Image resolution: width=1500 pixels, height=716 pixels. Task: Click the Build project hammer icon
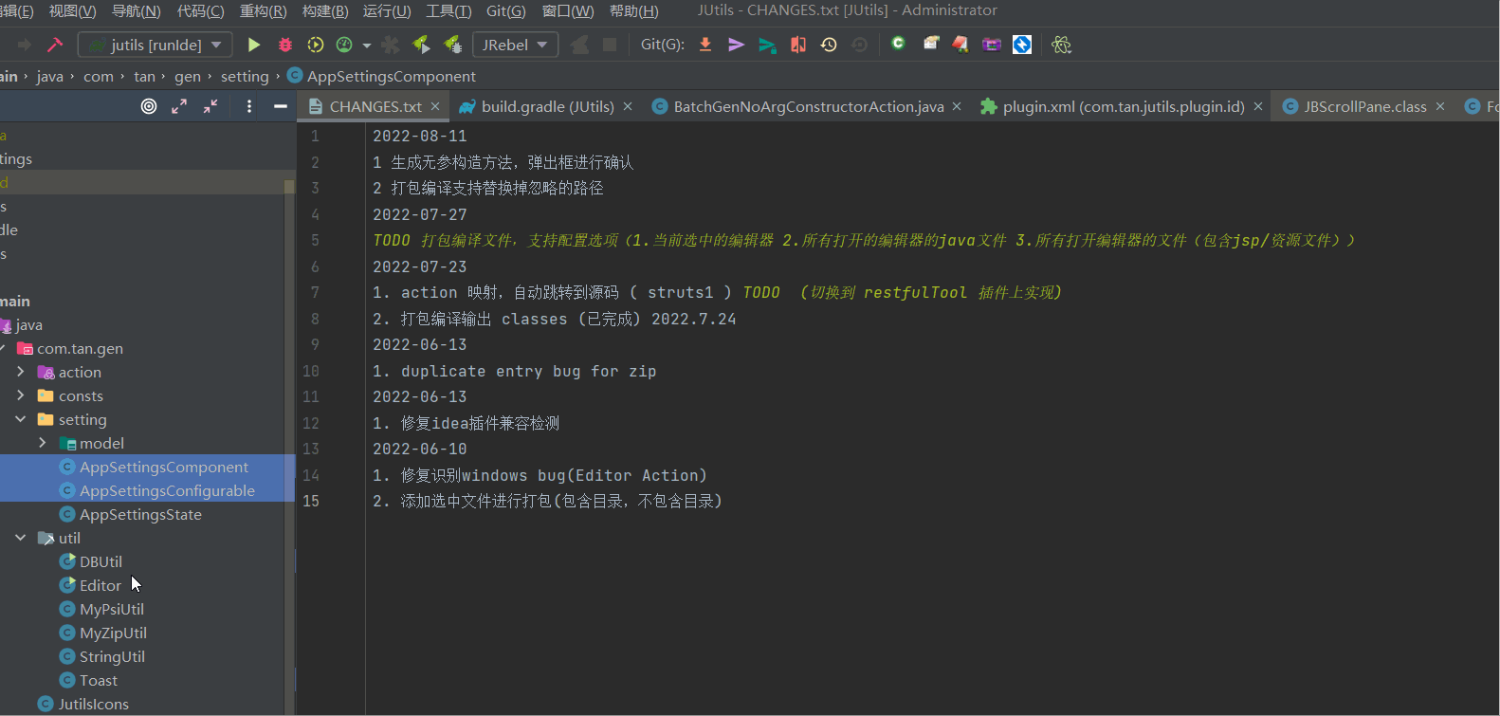pyautogui.click(x=55, y=45)
